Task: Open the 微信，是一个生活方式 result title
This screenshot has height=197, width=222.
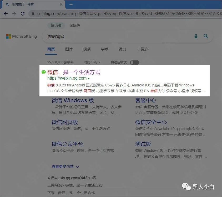Action: coord(74,72)
